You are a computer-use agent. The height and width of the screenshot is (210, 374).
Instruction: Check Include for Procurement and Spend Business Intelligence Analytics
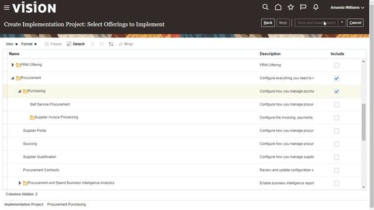[337, 183]
